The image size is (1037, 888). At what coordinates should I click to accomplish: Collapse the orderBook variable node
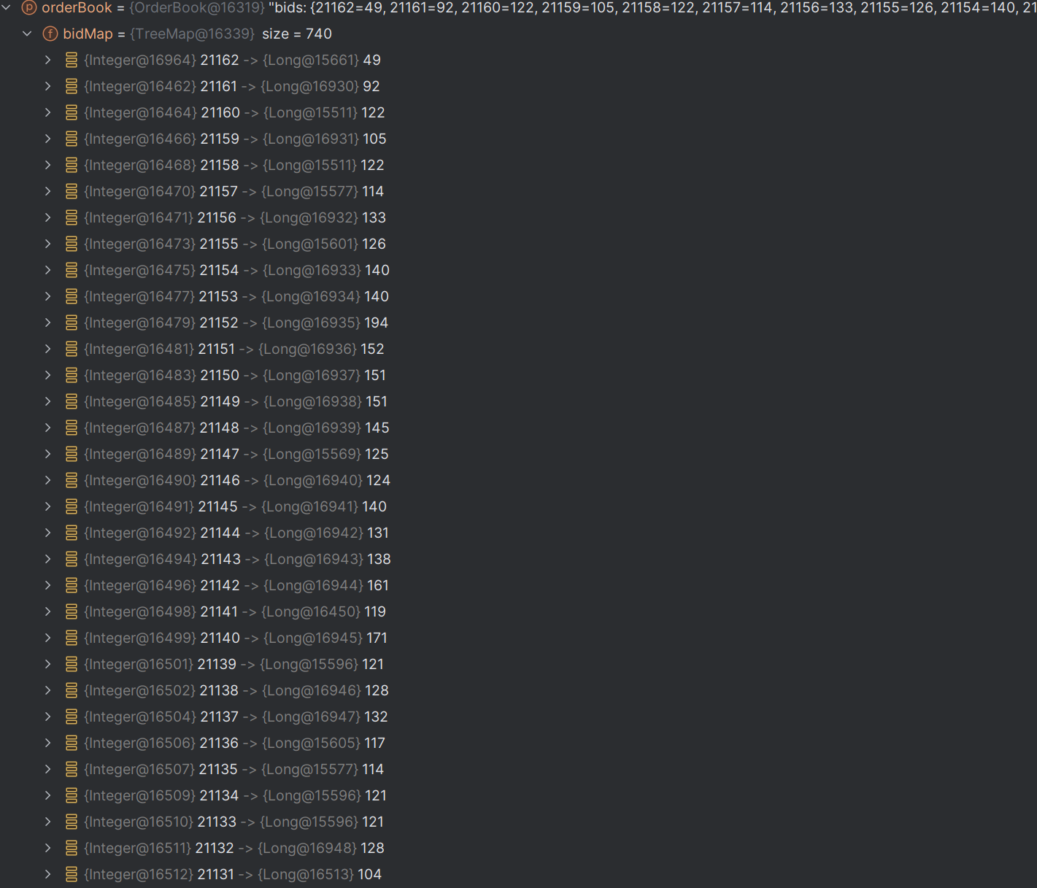(x=7, y=8)
